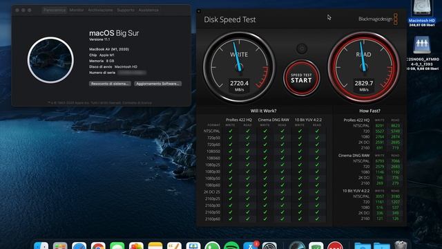The image size is (442, 249).
Task: Click the 10 Bit YUV 4:2:2 column header in Will It Work
Action: coord(308,120)
